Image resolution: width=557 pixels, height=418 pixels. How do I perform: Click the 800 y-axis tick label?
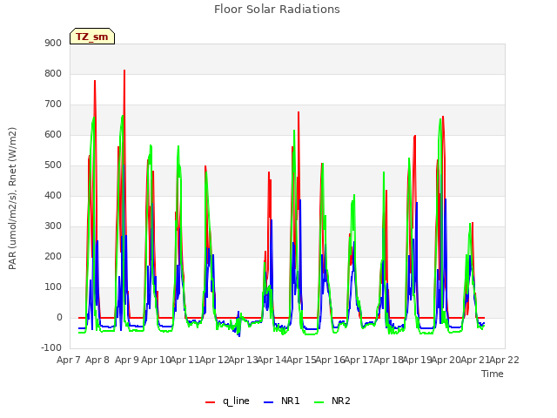[53, 73]
